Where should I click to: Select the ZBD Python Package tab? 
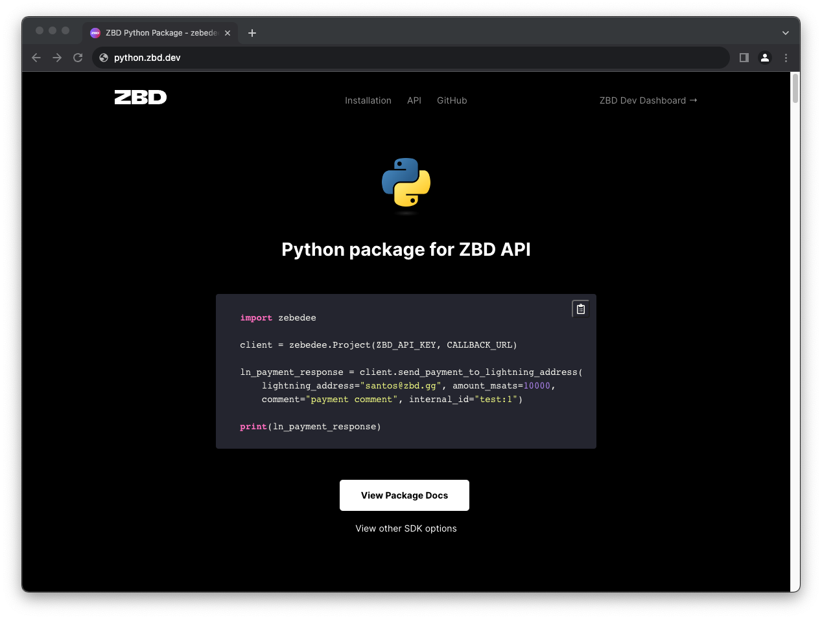(160, 33)
